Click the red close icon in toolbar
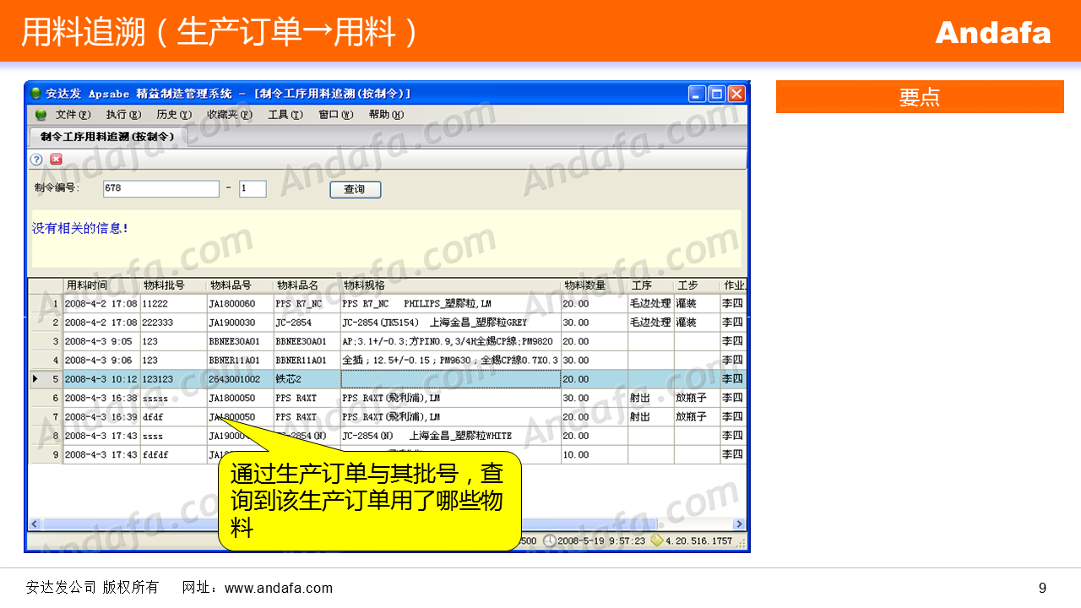 pos(56,159)
